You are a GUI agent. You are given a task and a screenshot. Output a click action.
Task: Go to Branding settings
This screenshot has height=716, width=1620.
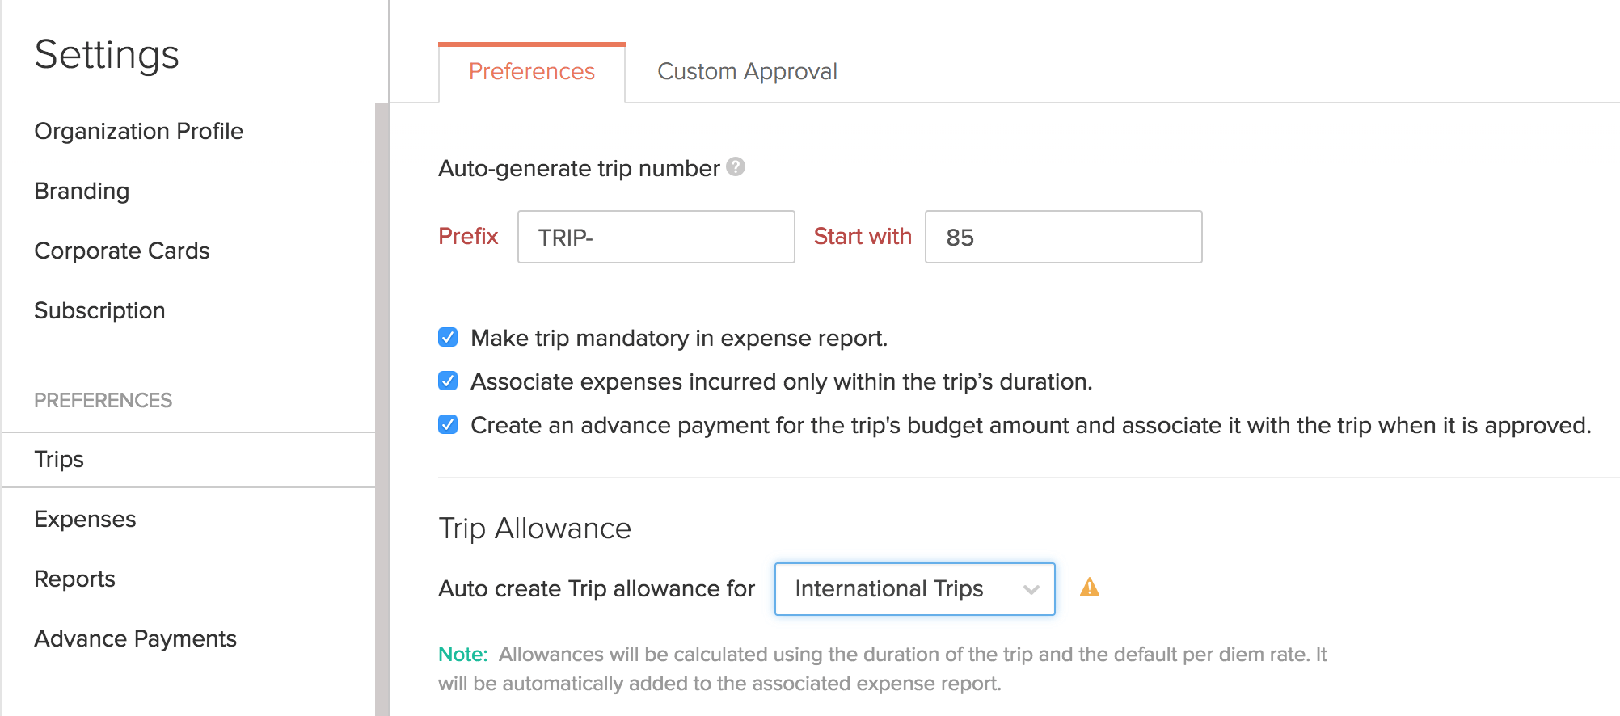(82, 191)
